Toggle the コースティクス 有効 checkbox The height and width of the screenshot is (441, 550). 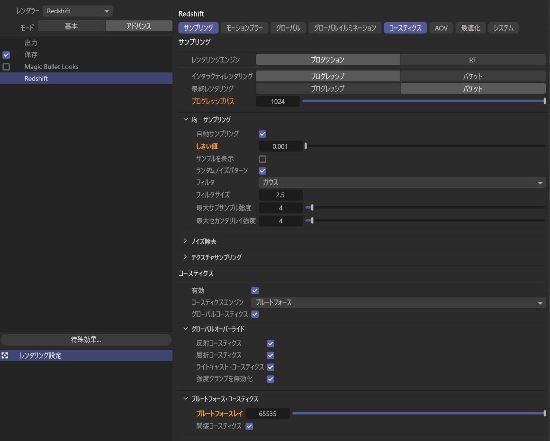coord(255,291)
